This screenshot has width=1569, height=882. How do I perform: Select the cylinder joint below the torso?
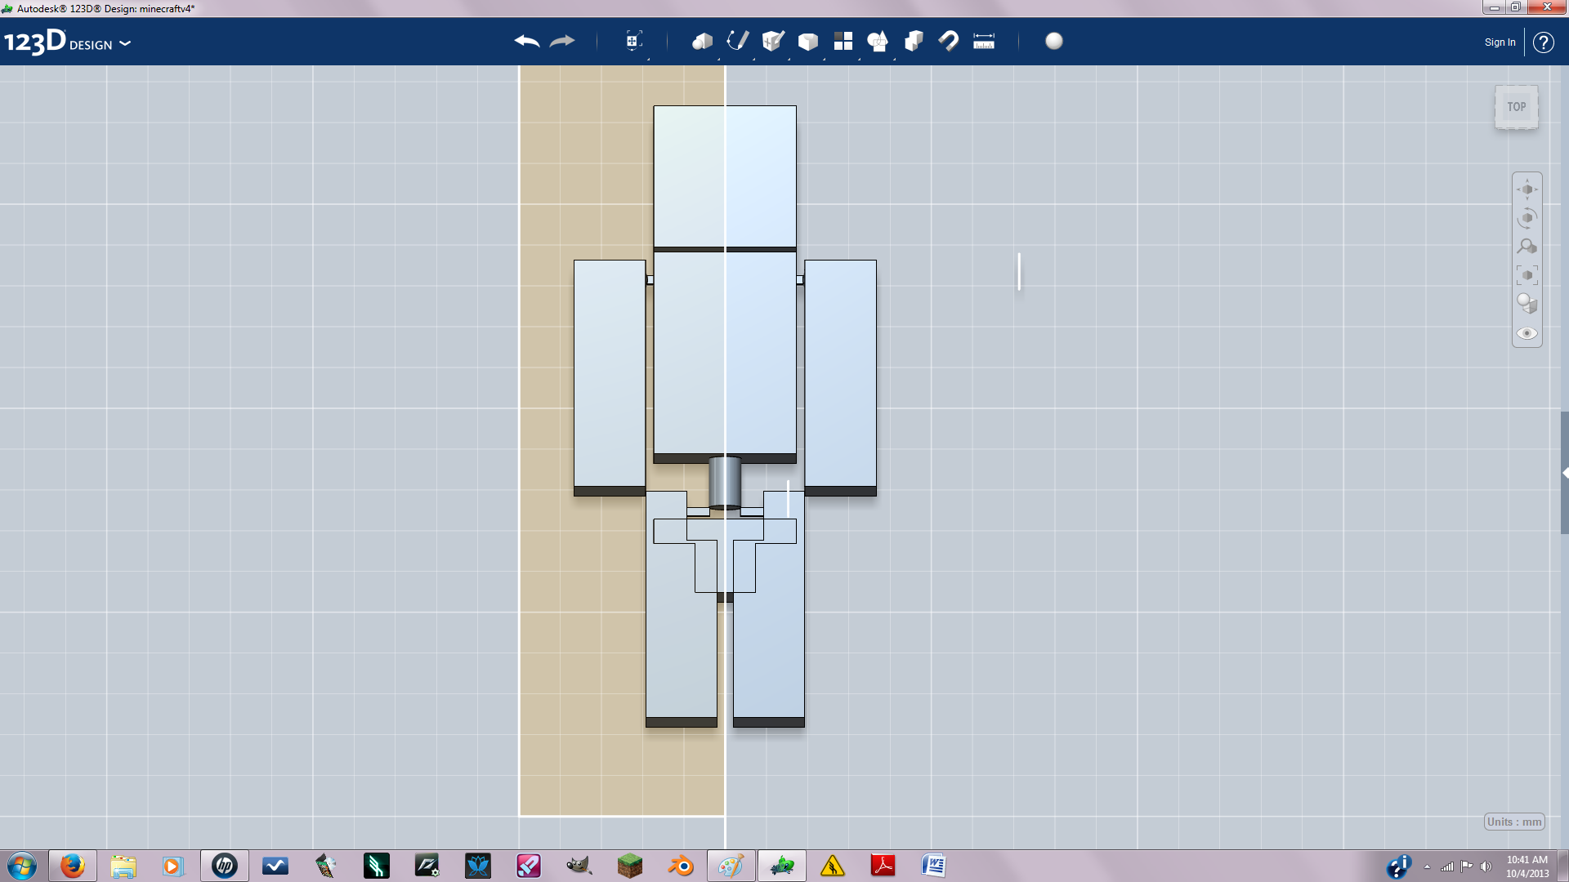[x=725, y=483]
